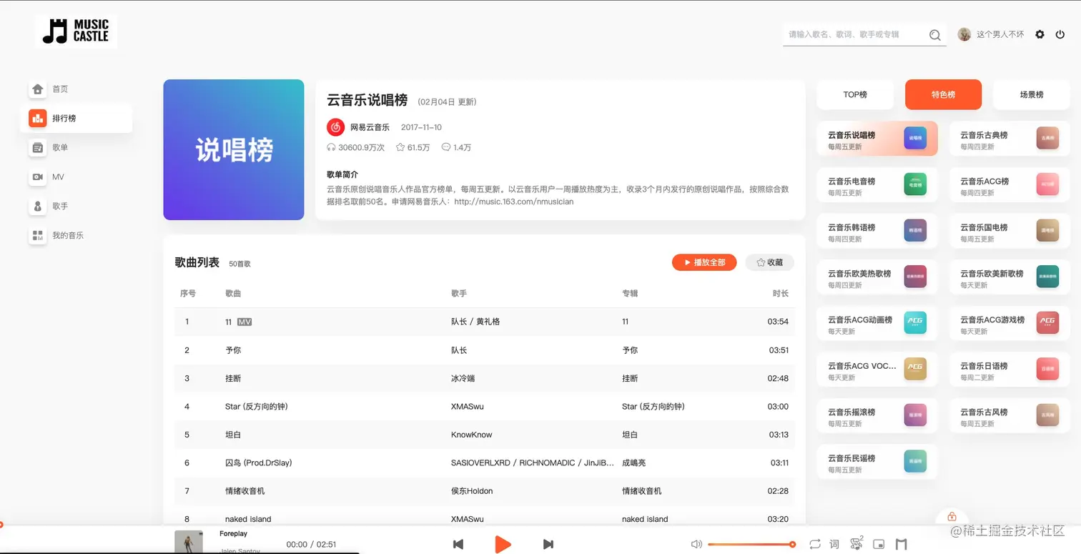This screenshot has width=1081, height=554.
Task: Open artist 冰冷端 in row 3
Action: tap(463, 378)
